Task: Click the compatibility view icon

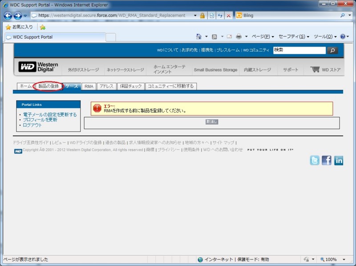Action: pos(212,16)
